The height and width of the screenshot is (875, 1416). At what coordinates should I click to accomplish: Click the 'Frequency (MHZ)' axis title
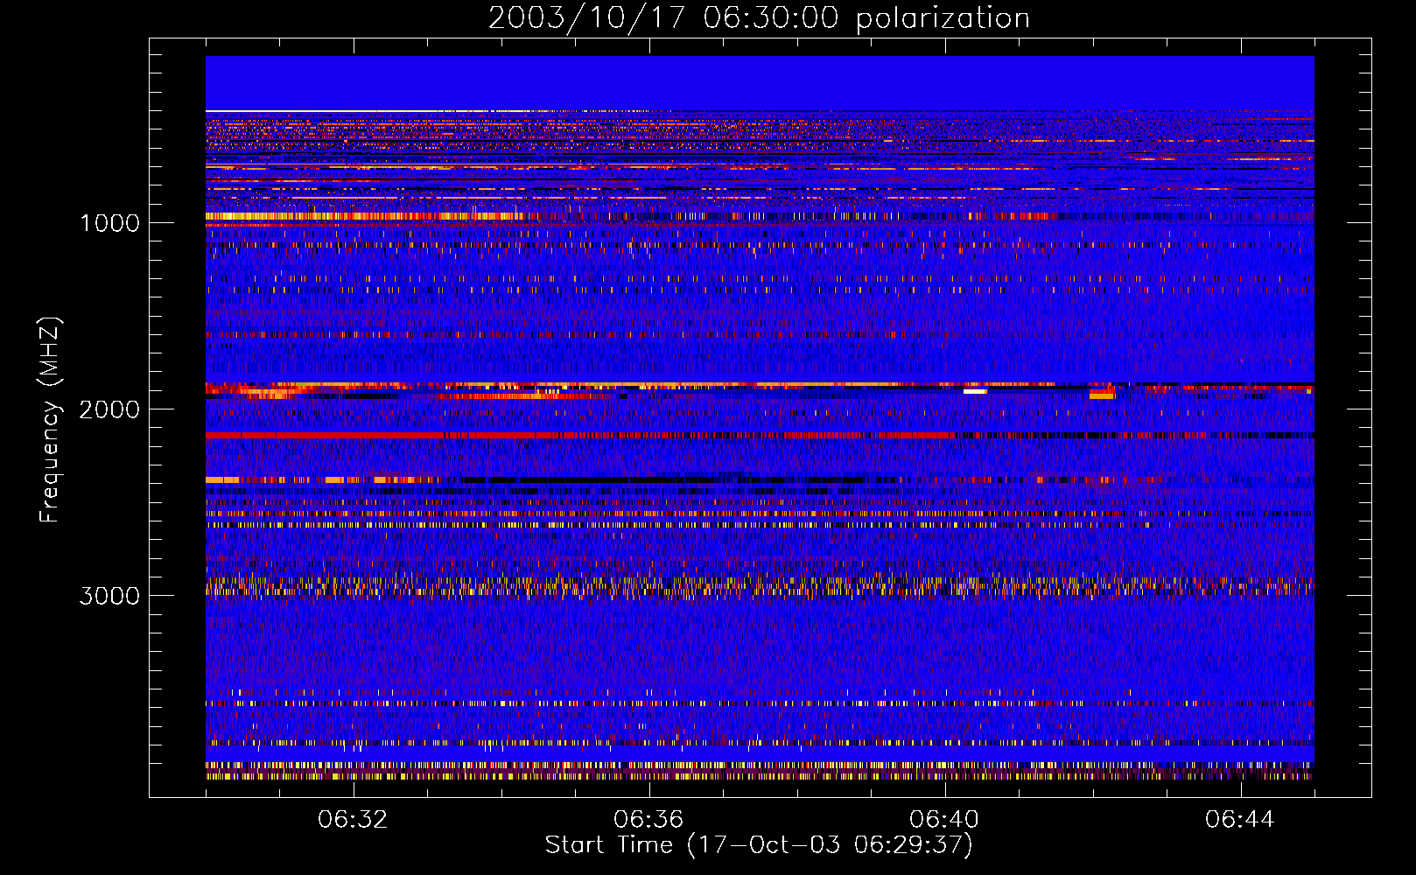(x=49, y=421)
